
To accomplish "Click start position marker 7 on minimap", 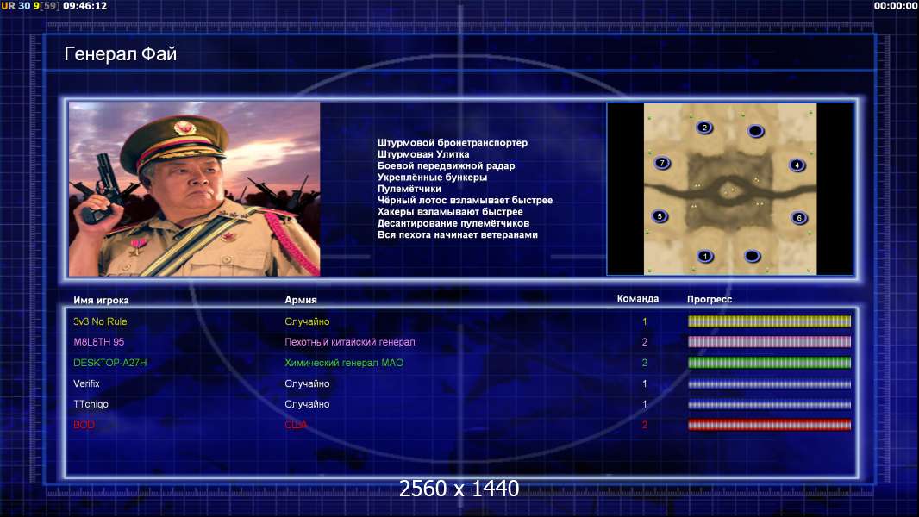I will (662, 163).
